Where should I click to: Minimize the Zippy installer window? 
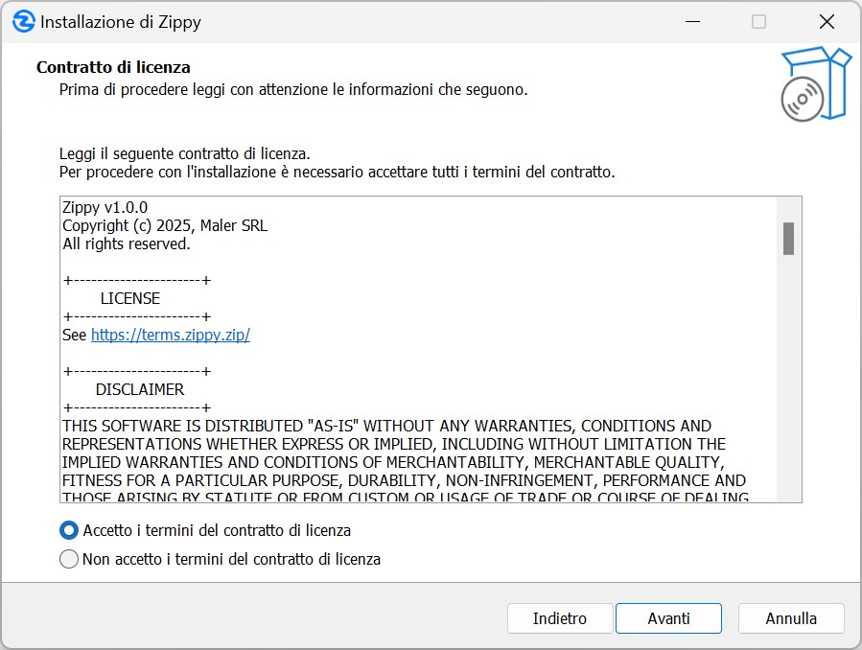coord(692,21)
